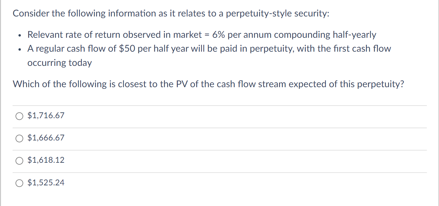Click the $1,525.24 answer label text
The width and height of the screenshot is (439, 206).
click(x=46, y=183)
